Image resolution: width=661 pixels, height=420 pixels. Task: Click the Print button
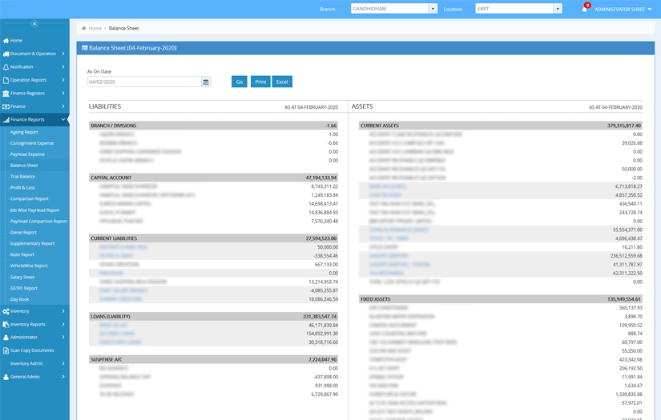(x=260, y=82)
